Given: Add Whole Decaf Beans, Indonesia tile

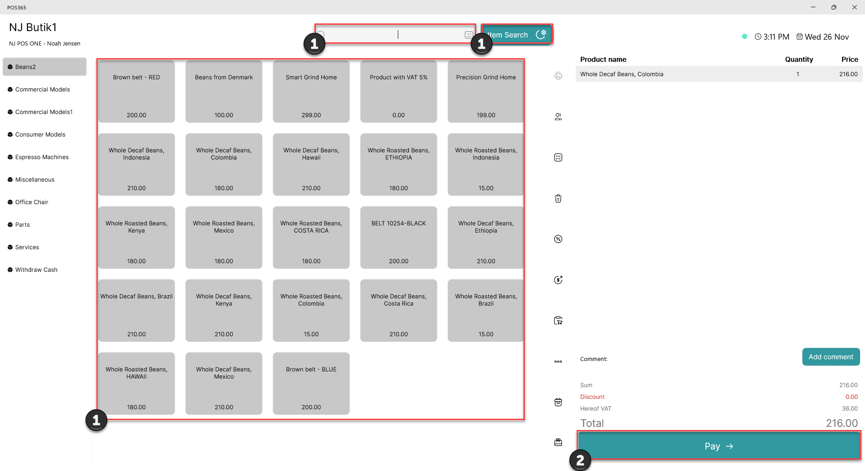Looking at the screenshot, I should (137, 165).
